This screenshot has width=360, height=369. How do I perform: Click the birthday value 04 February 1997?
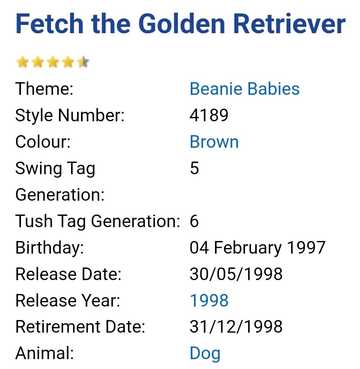[257, 248]
